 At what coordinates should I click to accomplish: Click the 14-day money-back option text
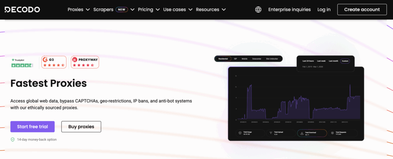[x=37, y=140]
